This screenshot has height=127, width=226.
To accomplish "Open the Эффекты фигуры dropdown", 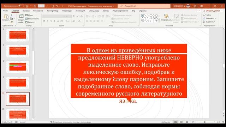I will (x=190, y=22).
